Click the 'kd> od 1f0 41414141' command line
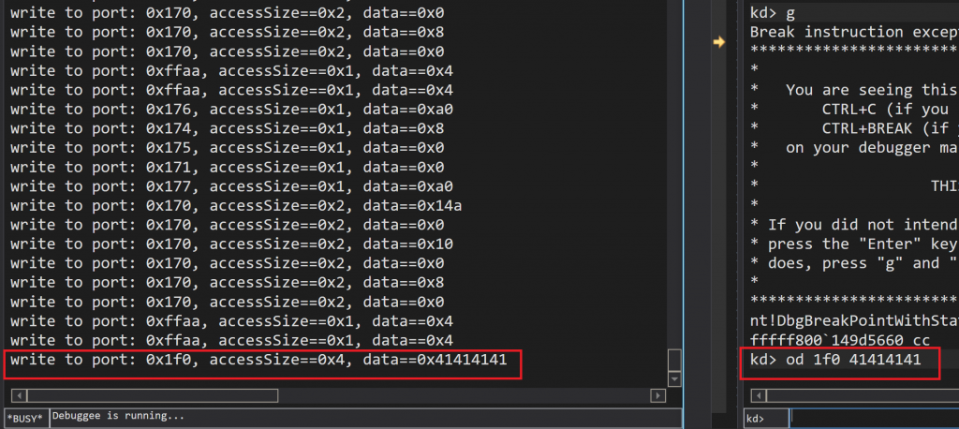Screen dimensions: 959x429 [x=835, y=360]
